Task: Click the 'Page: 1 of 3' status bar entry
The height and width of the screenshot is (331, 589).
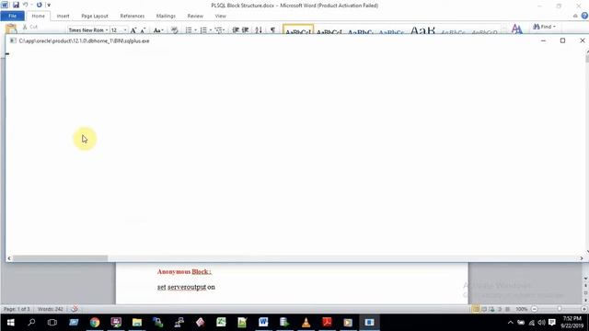Action: tap(17, 309)
